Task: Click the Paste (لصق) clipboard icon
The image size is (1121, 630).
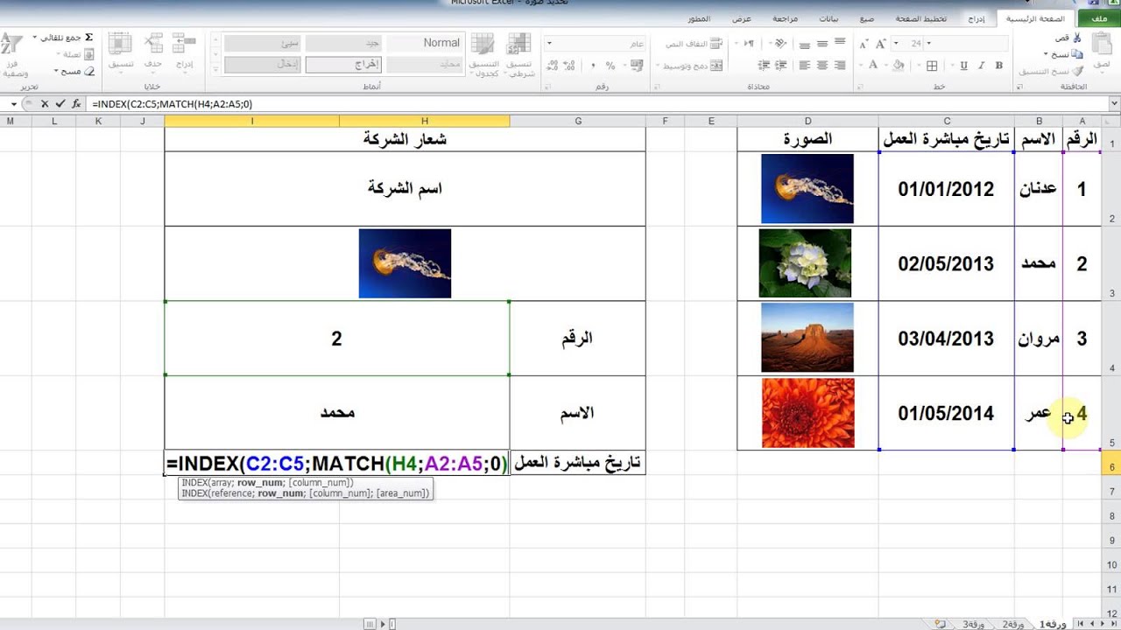Action: [x=1101, y=45]
